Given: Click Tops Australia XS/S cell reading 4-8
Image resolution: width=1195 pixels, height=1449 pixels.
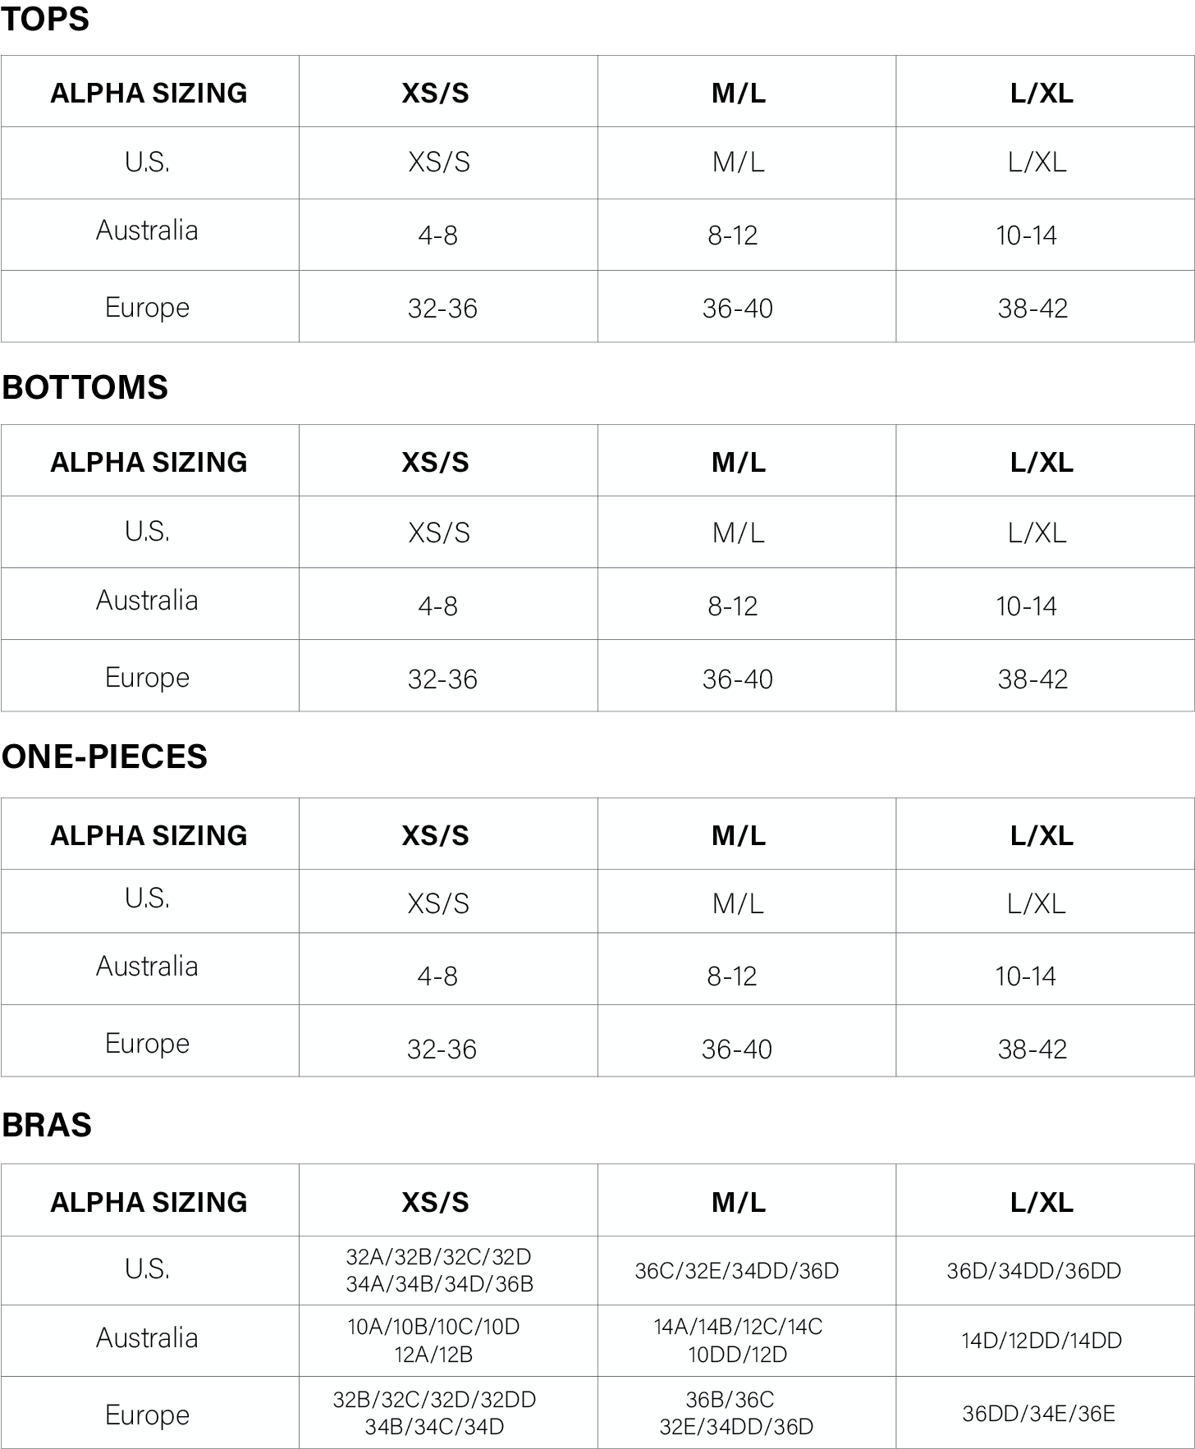Looking at the screenshot, I should [x=437, y=235].
